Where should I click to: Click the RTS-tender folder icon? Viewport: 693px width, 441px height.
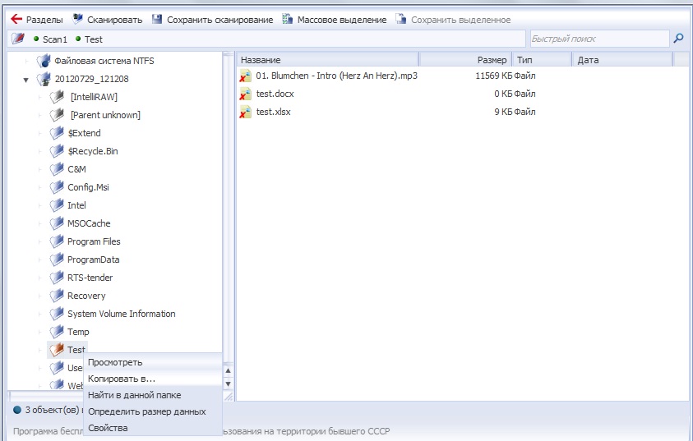(57, 278)
